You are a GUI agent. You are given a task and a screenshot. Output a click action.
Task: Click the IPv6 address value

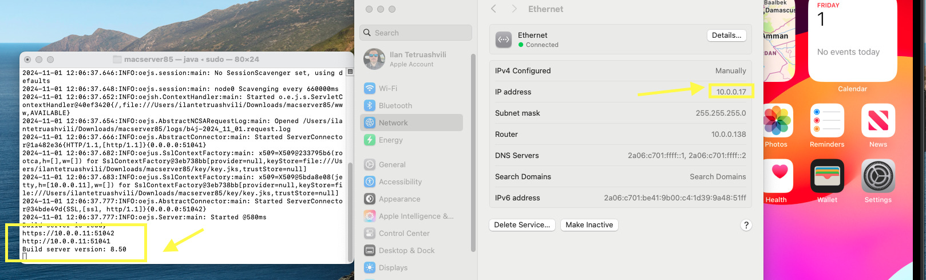(x=675, y=198)
